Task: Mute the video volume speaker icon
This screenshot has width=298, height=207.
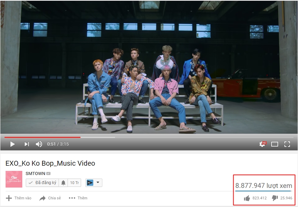Action: 39,144
